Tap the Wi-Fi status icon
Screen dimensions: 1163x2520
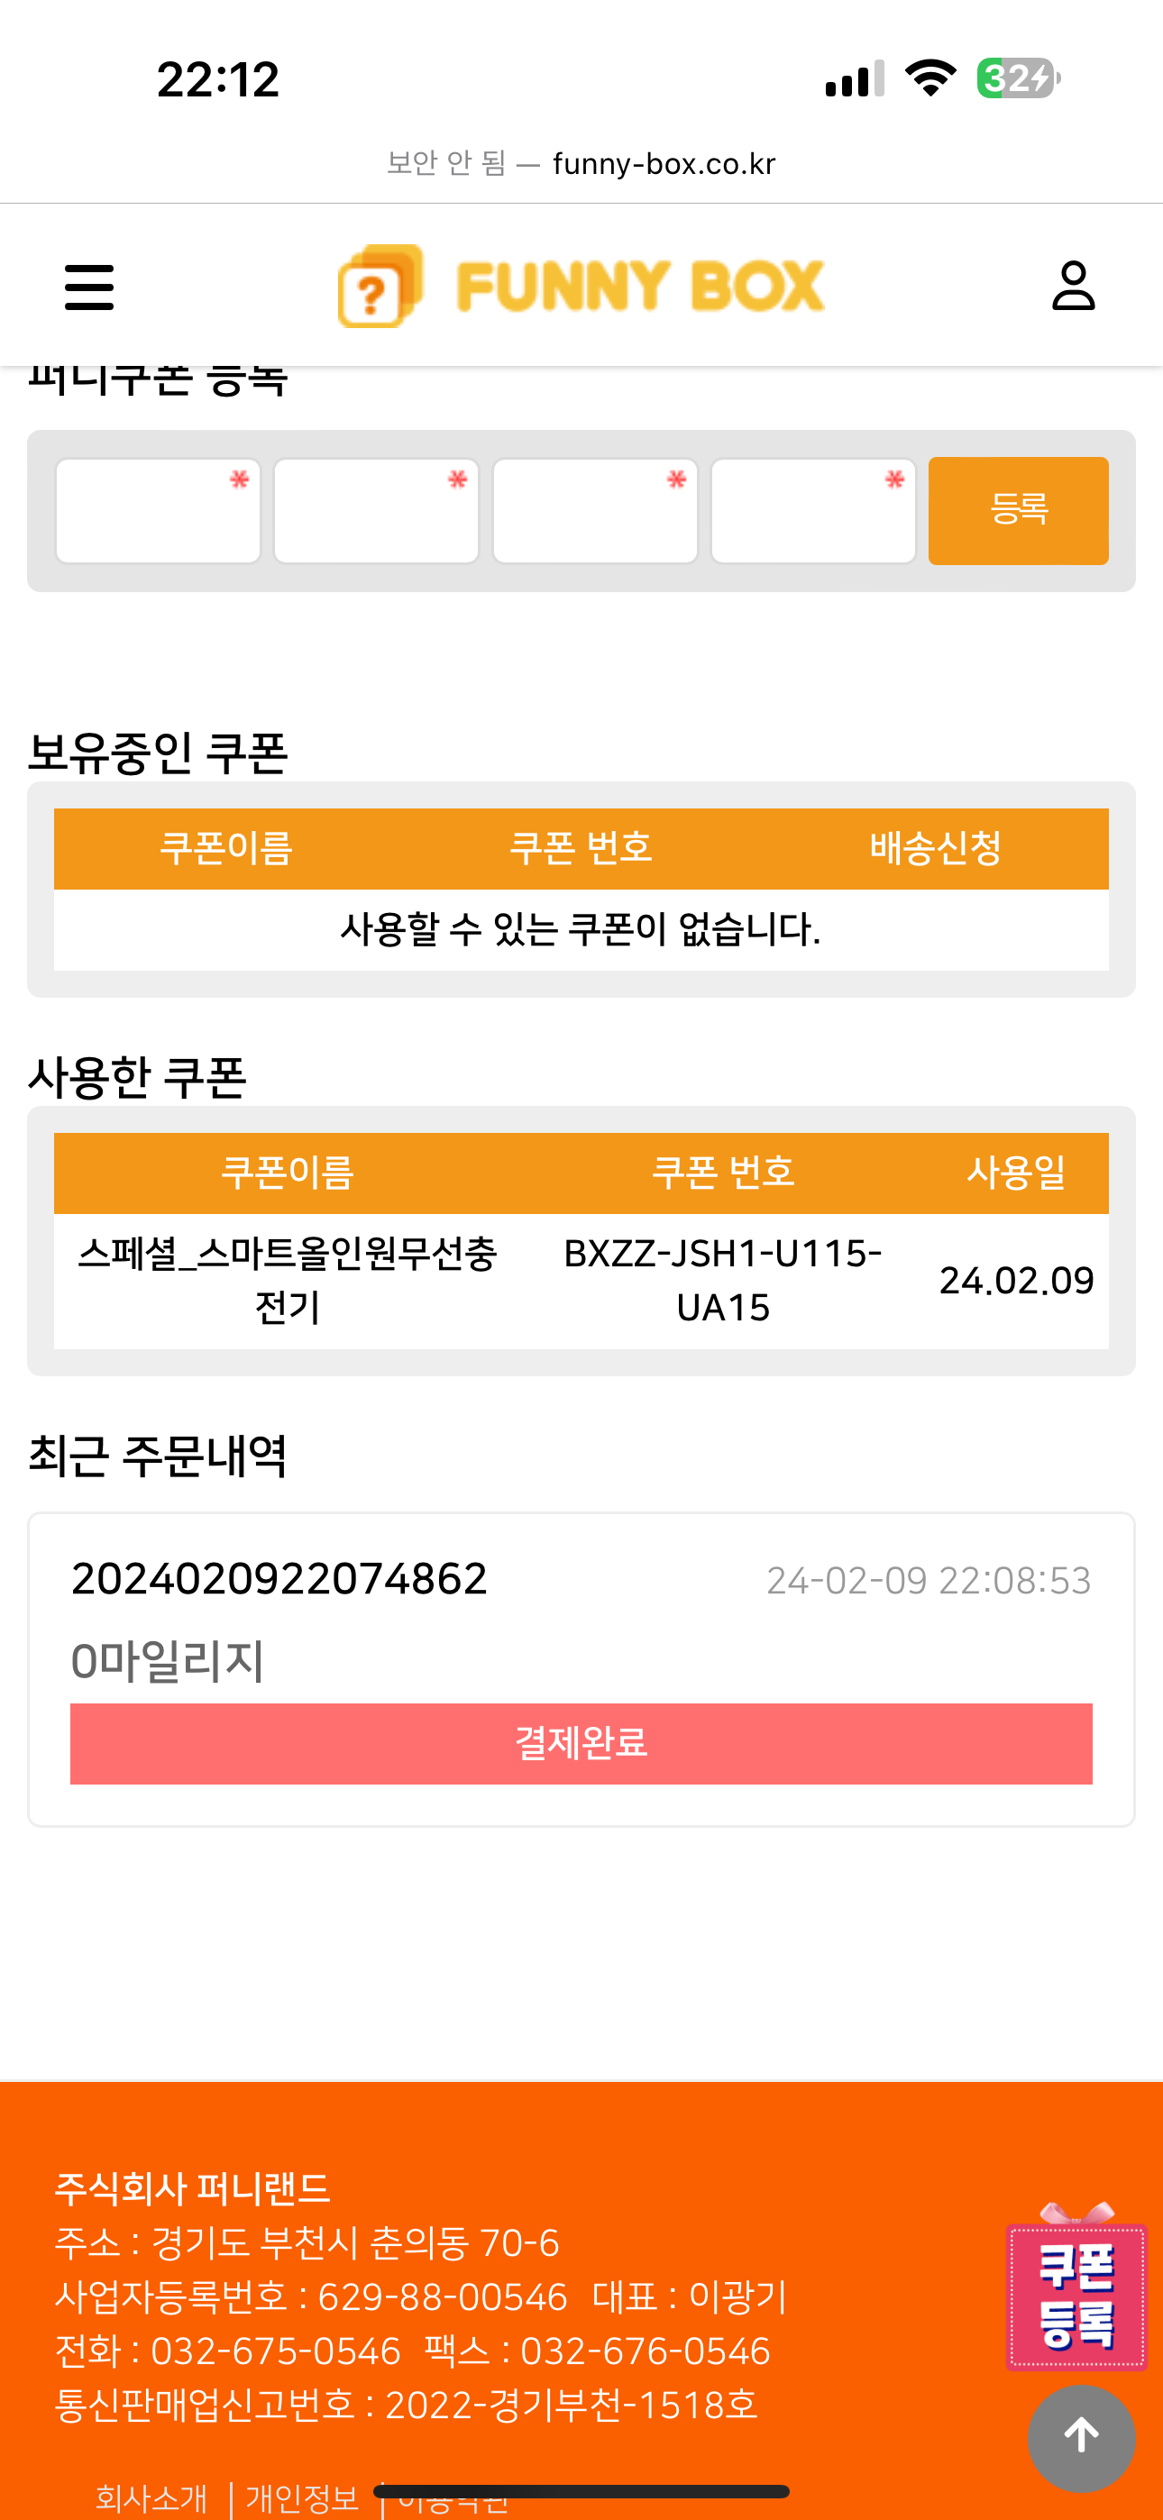[x=930, y=78]
